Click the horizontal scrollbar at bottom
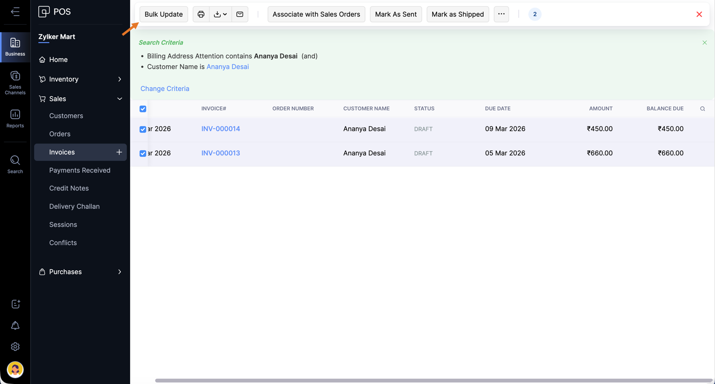The width and height of the screenshot is (715, 384). click(x=433, y=380)
